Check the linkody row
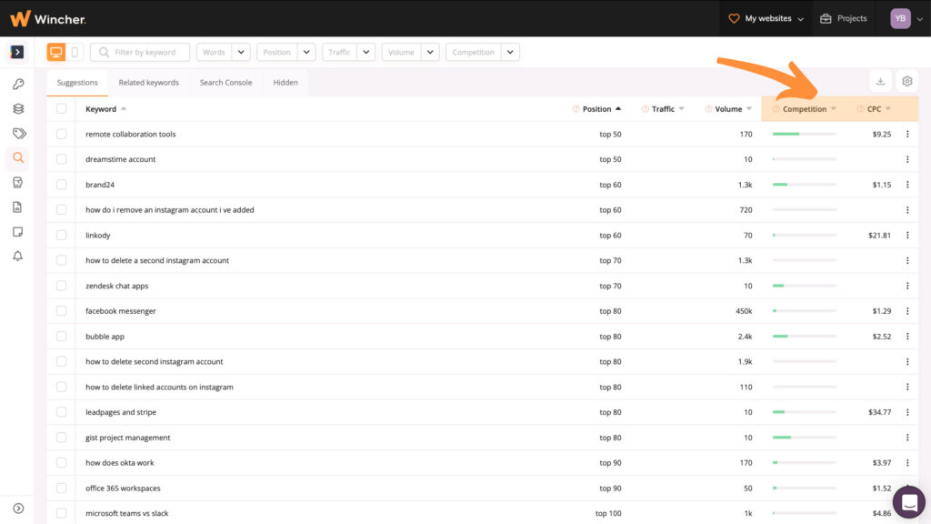931x524 pixels. [x=61, y=236]
